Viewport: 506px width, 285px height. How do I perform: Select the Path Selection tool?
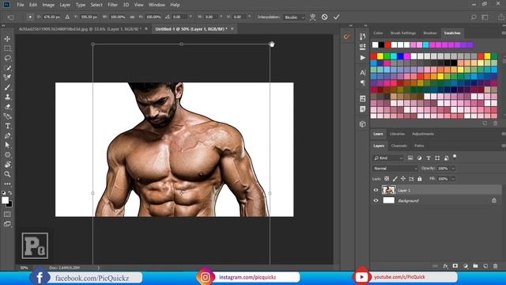(x=7, y=146)
